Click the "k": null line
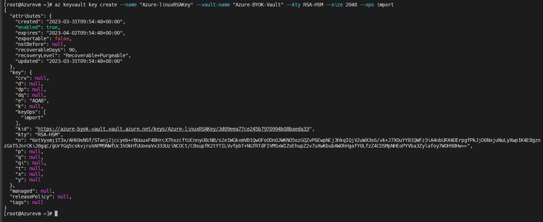 pyautogui.click(x=29, y=106)
